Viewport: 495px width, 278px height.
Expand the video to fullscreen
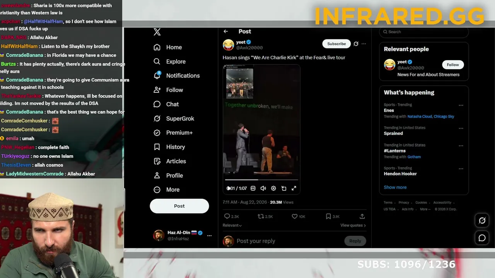point(294,188)
